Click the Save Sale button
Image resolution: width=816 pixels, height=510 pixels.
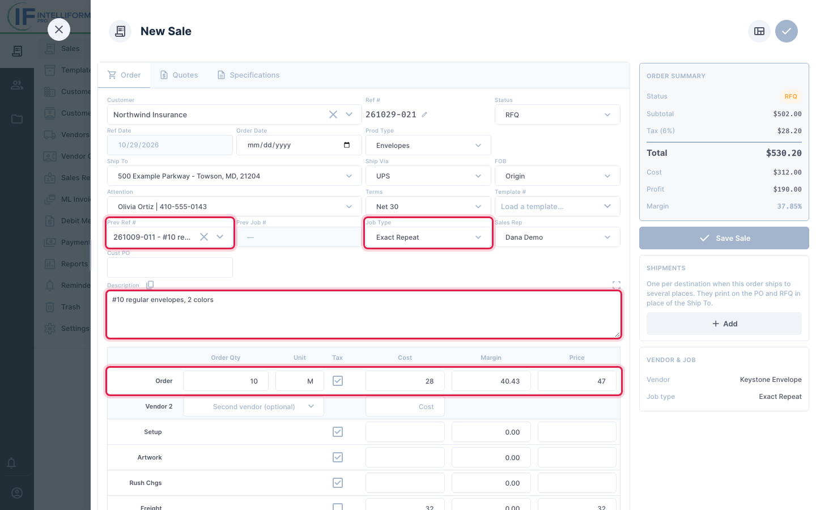(x=724, y=238)
